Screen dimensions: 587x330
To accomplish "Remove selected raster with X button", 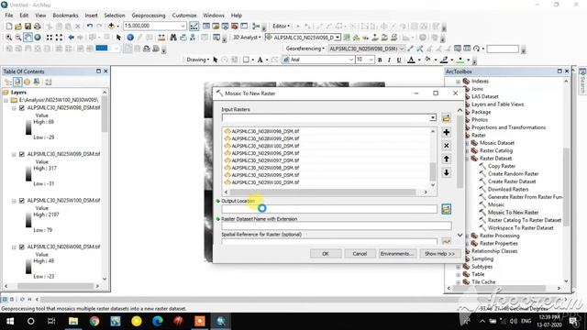I will (x=446, y=146).
